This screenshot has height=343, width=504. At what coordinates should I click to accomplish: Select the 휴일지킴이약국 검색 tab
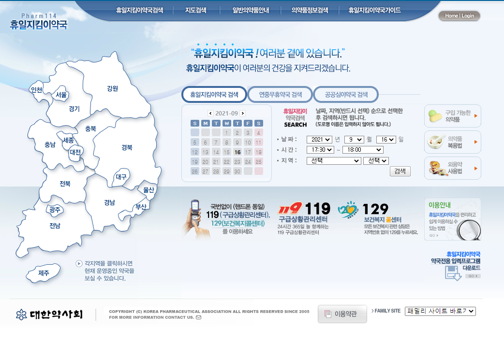pyautogui.click(x=214, y=94)
